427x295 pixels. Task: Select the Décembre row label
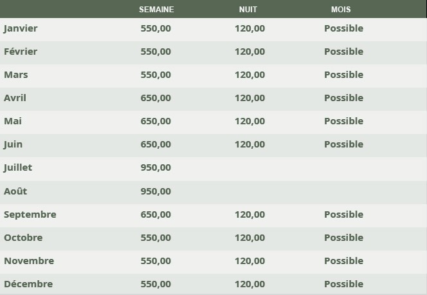tap(28, 284)
